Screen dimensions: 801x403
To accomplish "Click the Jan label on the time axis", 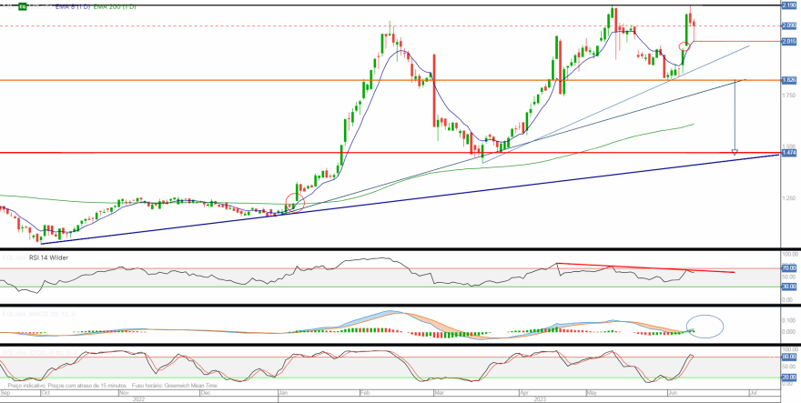I will (284, 393).
